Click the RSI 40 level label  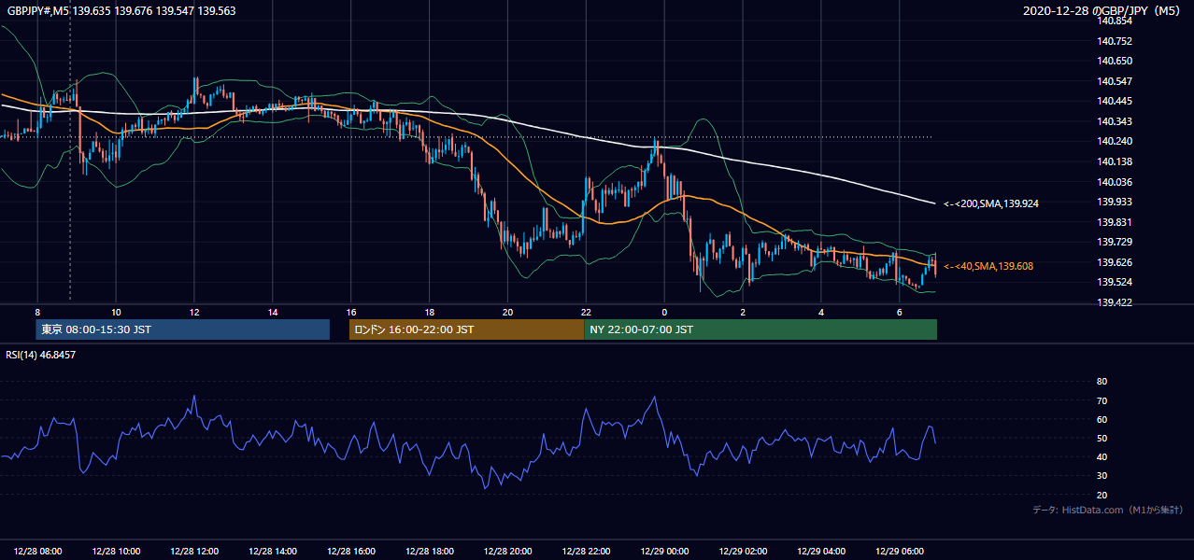[1102, 456]
